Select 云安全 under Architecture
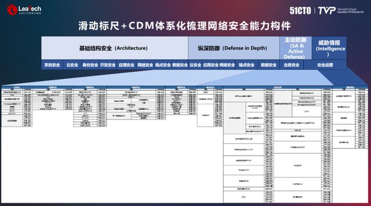 pyautogui.click(x=72, y=65)
